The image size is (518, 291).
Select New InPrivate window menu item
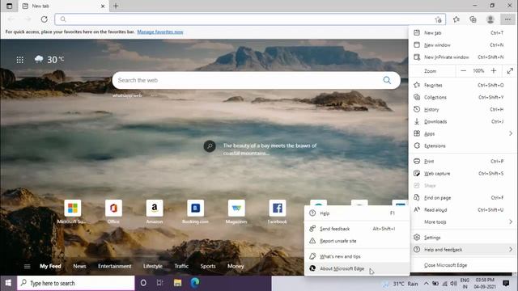click(463, 57)
